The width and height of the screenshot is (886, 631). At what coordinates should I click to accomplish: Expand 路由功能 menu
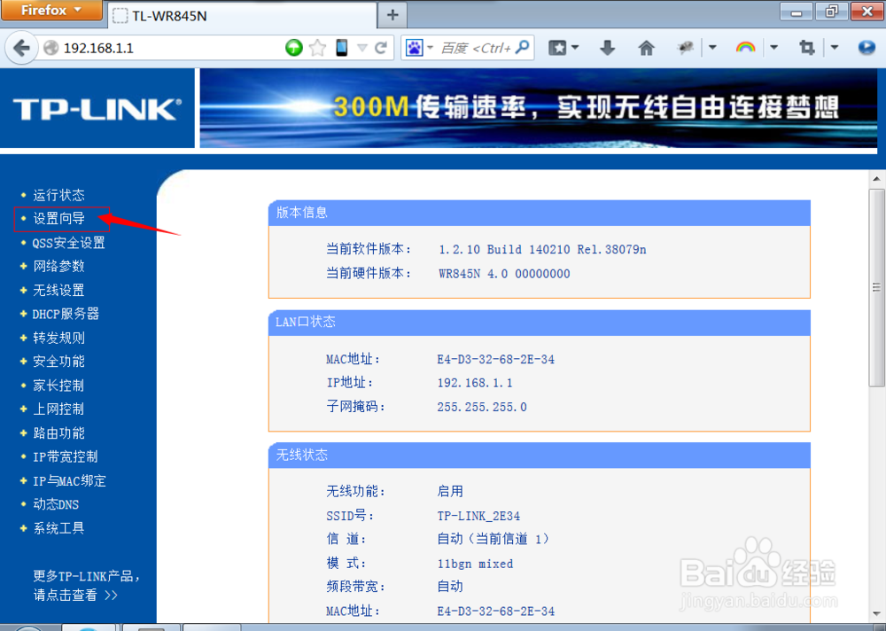pyautogui.click(x=58, y=433)
